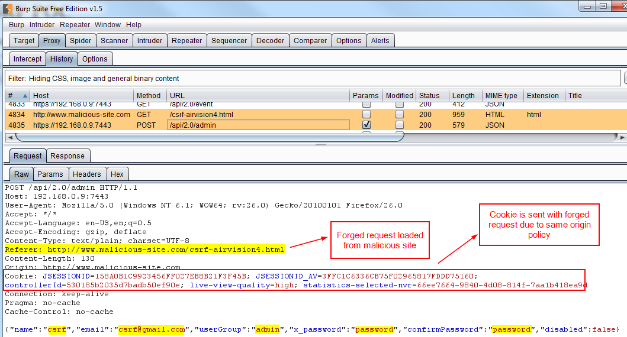Select the Request tab
This screenshot has width=627, height=337.
tap(27, 155)
